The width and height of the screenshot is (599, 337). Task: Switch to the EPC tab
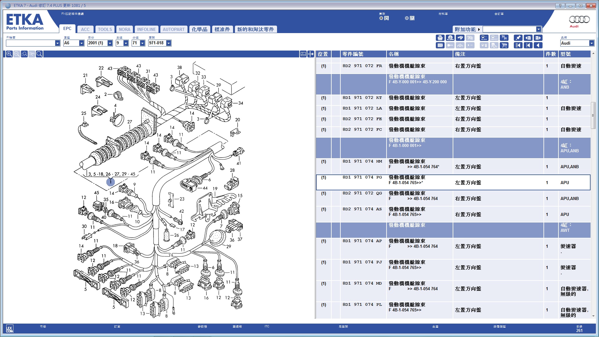(x=67, y=28)
